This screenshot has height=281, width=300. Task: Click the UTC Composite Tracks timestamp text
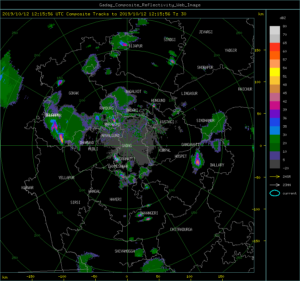click(94, 14)
